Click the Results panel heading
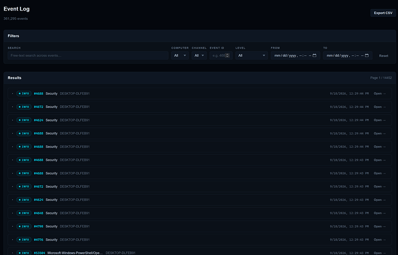The width and height of the screenshot is (398, 255). (x=14, y=78)
